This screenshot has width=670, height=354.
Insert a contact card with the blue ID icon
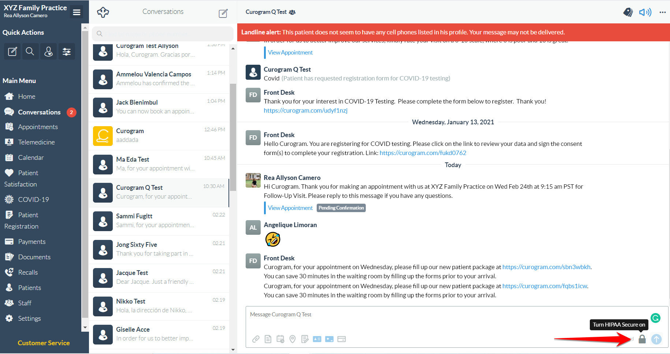[x=317, y=339]
